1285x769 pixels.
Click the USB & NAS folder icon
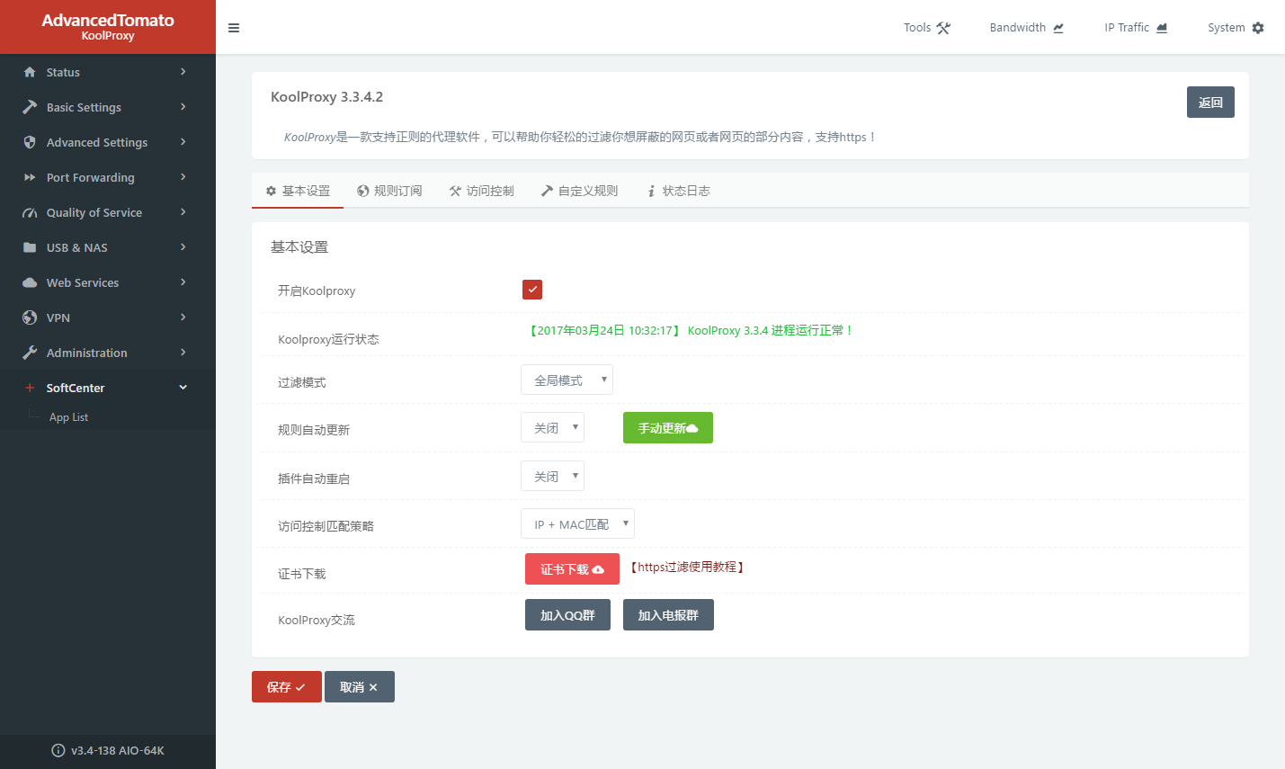[30, 247]
